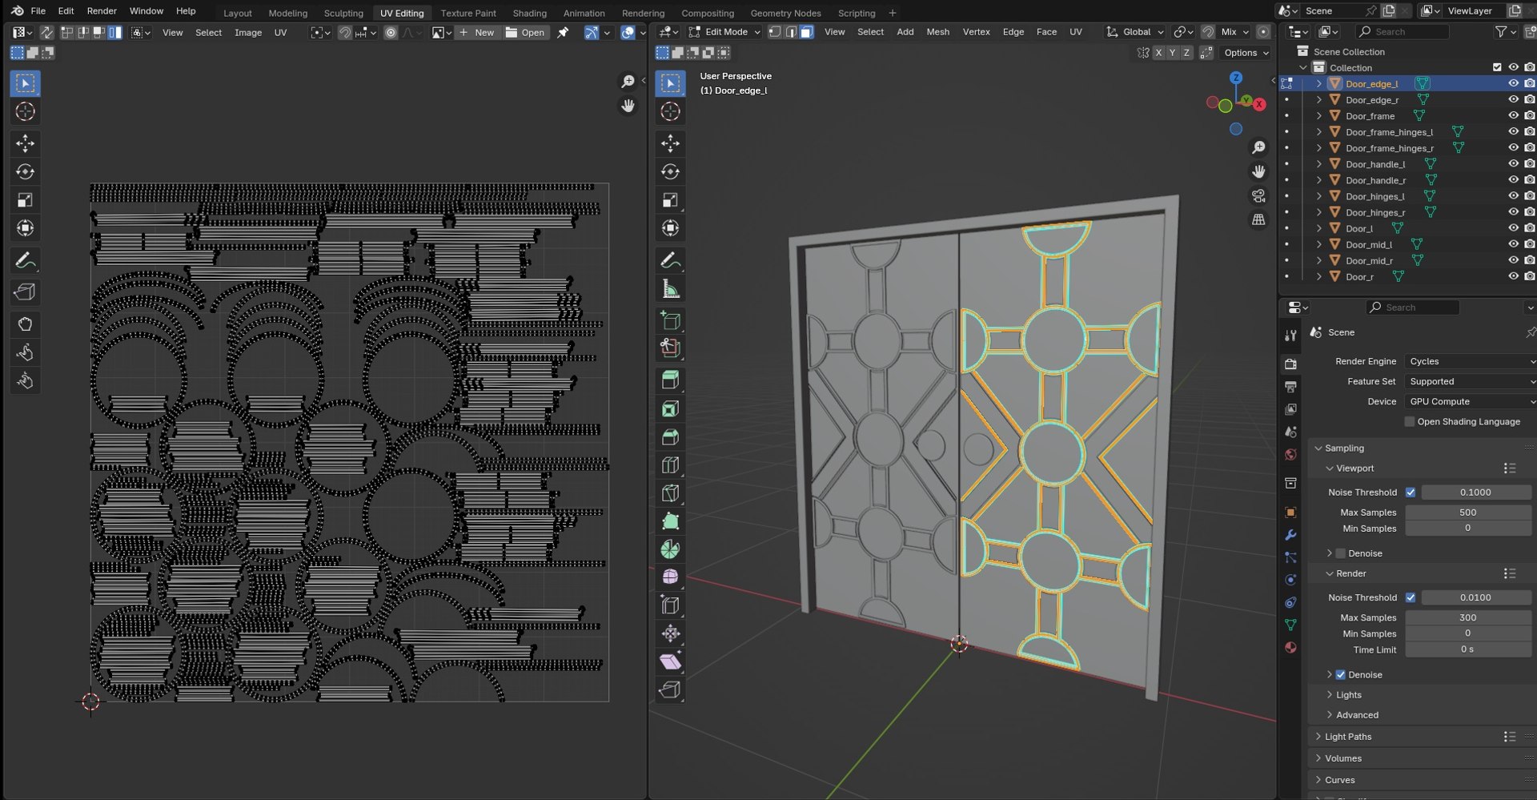Select the Grab tool in UV editor
Image resolution: width=1537 pixels, height=800 pixels.
25,324
